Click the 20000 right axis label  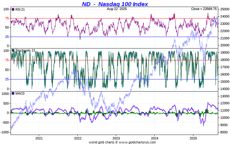(x=225, y=45)
